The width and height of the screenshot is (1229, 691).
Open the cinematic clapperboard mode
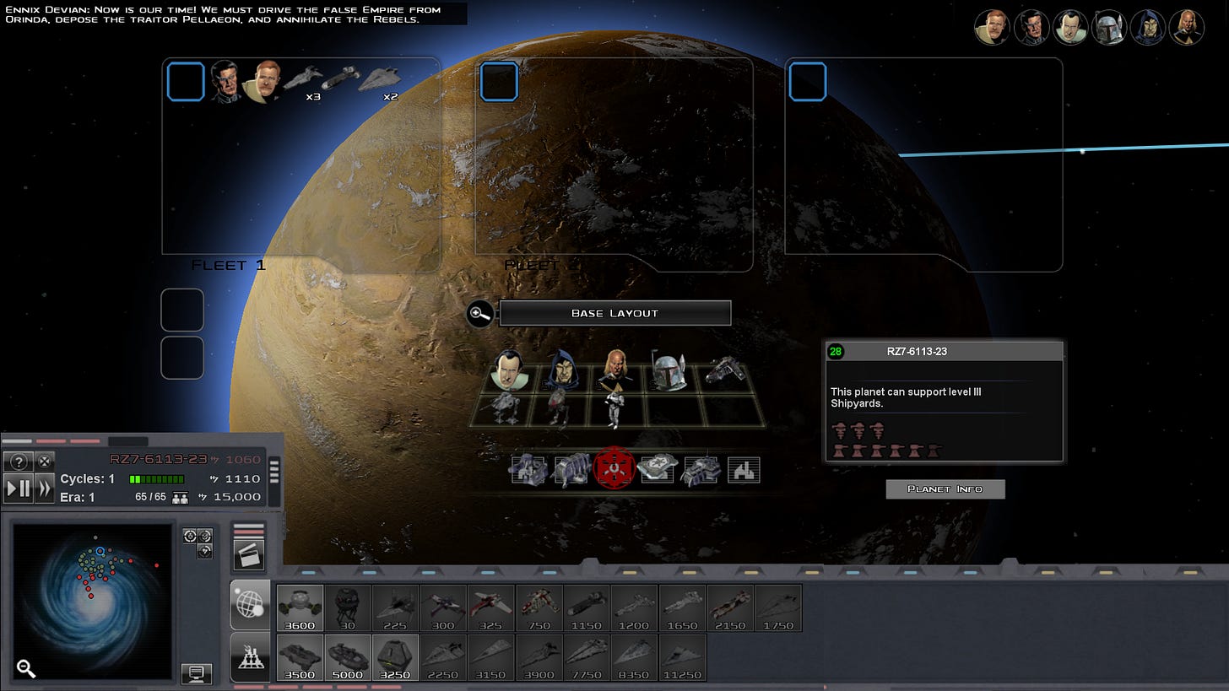point(249,554)
